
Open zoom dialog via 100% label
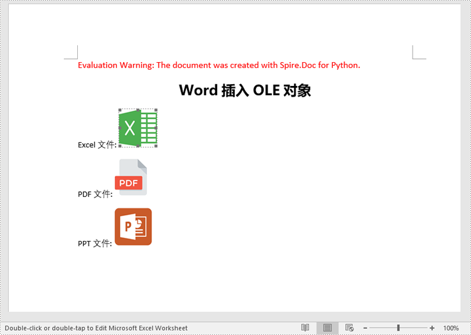click(x=451, y=328)
